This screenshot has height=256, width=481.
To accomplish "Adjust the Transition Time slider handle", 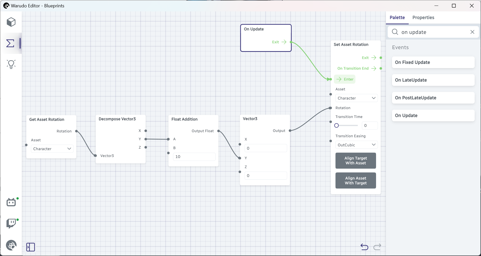I will click(337, 125).
